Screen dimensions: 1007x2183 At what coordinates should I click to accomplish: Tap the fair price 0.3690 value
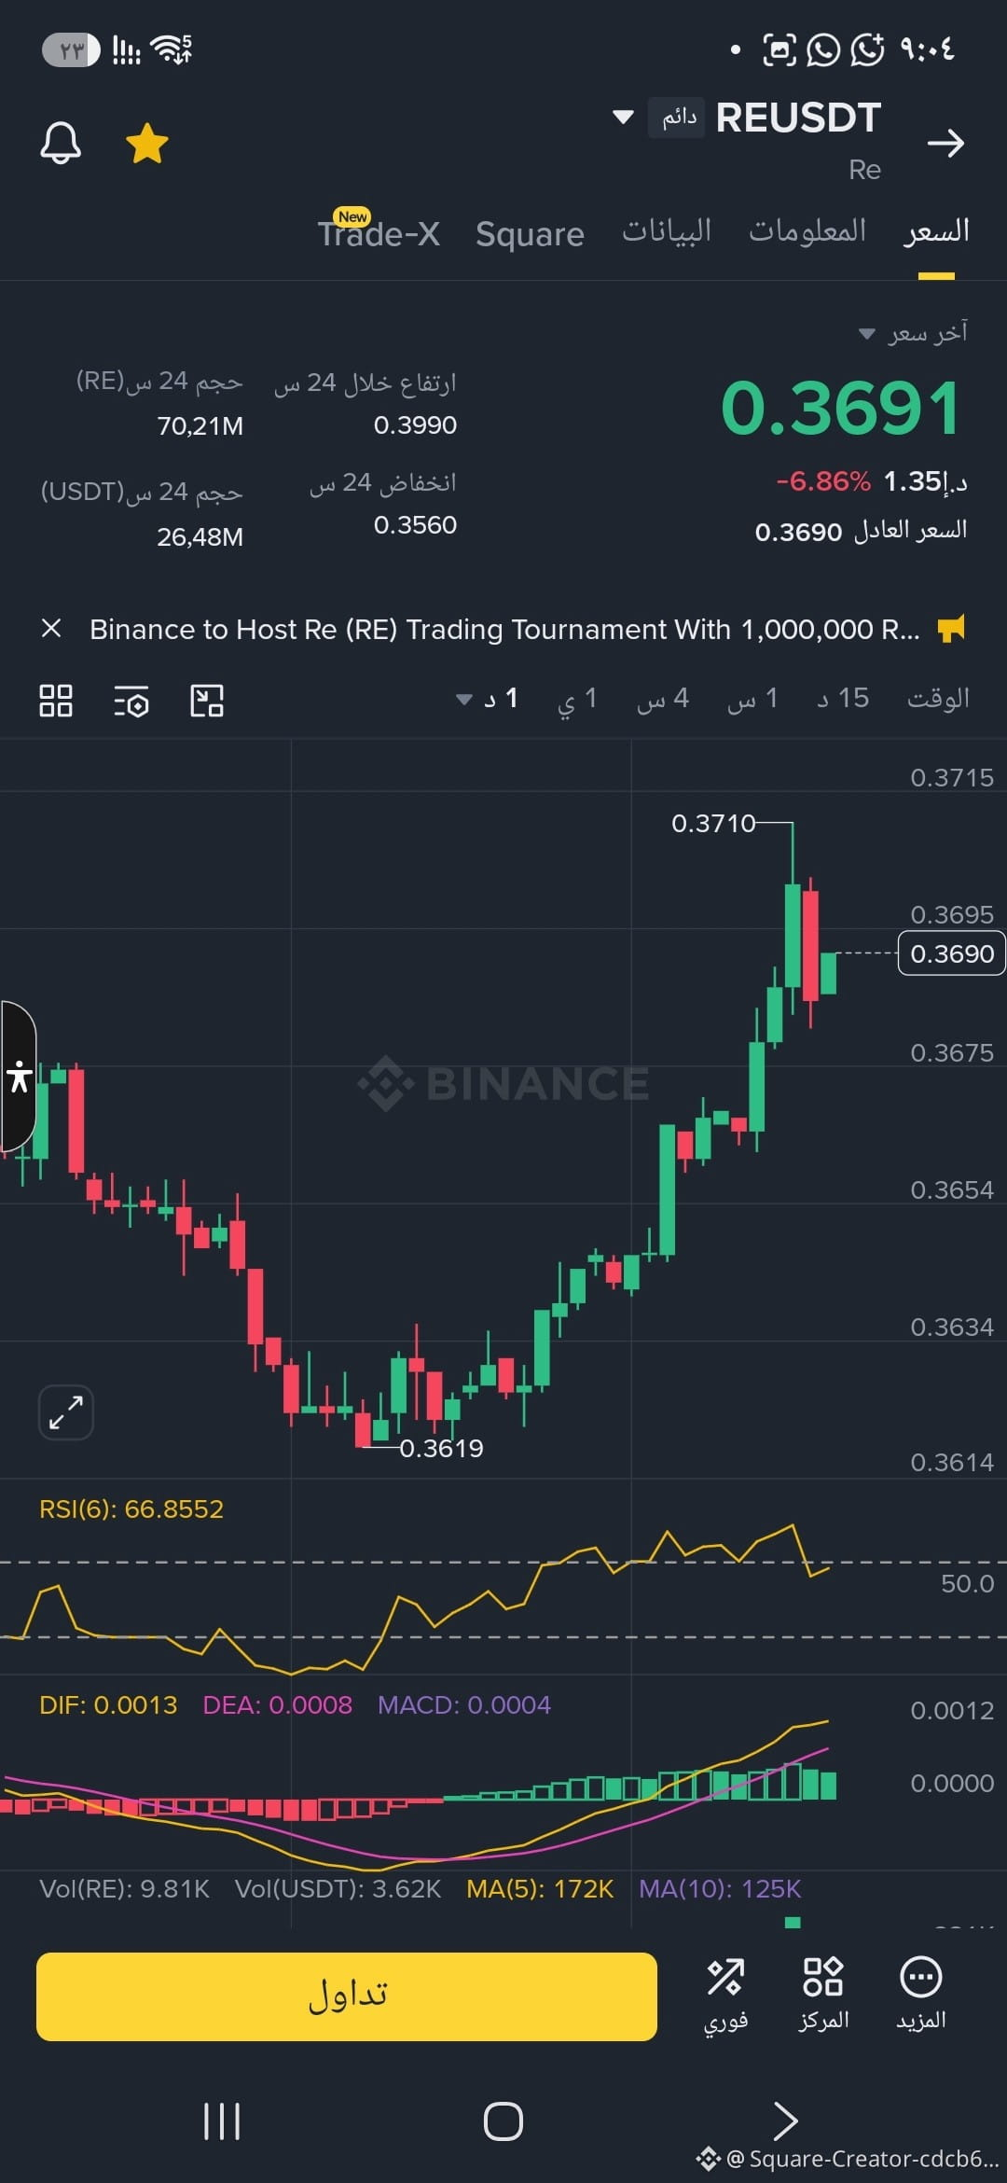click(798, 532)
